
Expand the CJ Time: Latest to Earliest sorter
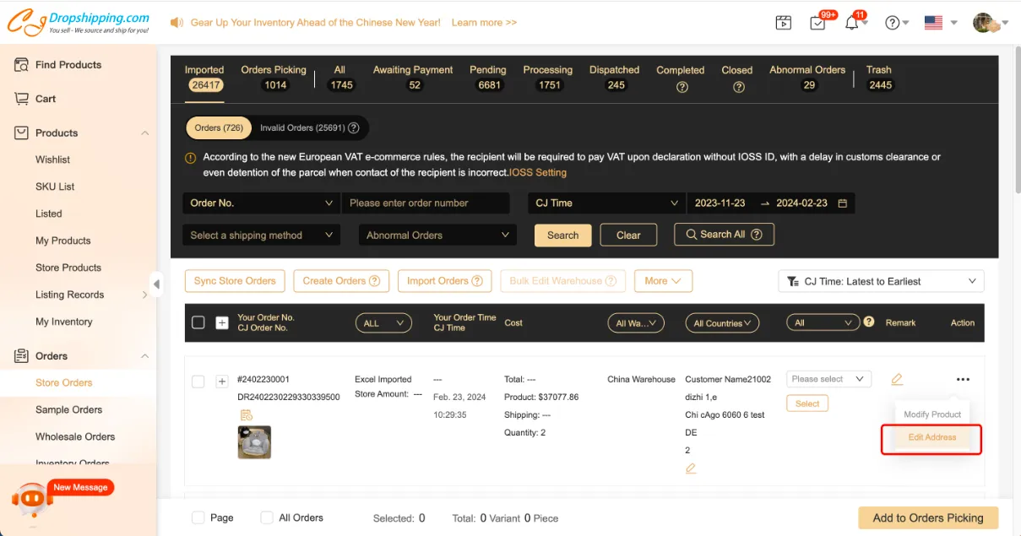pos(881,281)
